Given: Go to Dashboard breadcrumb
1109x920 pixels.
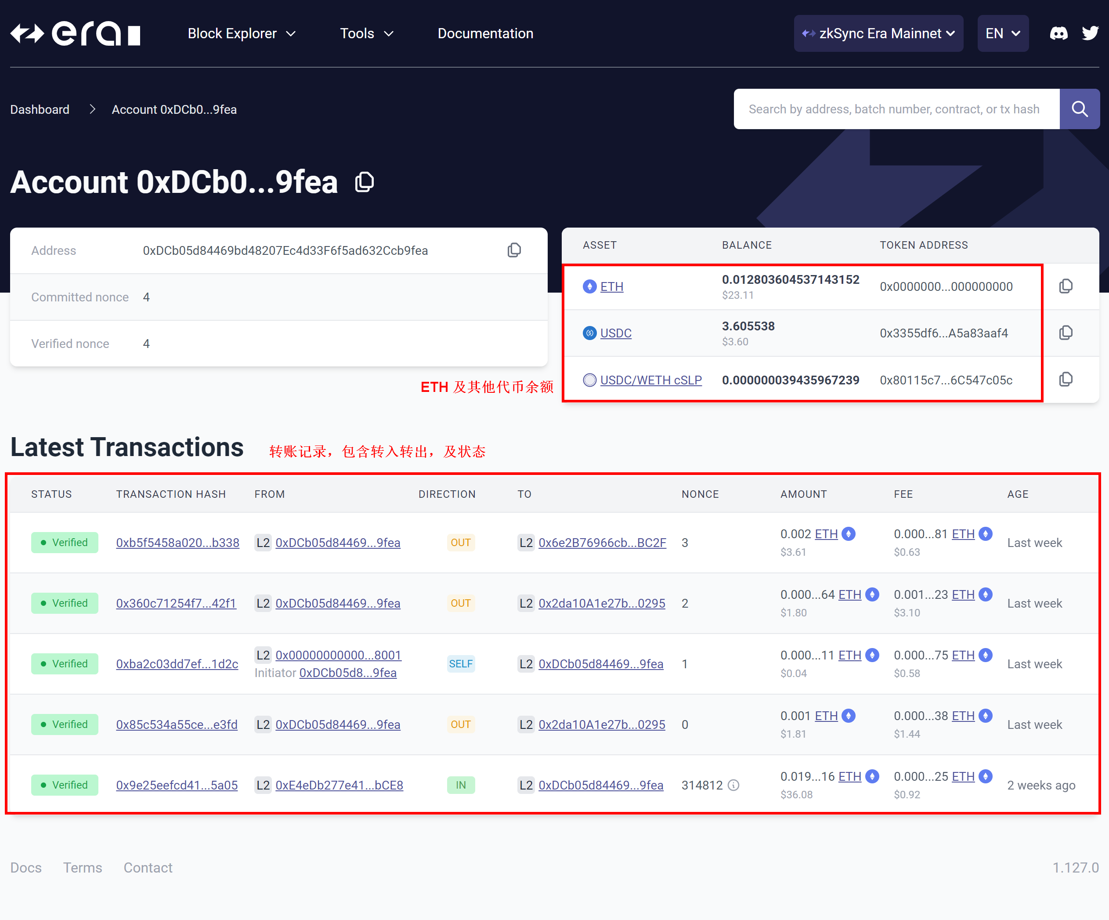Looking at the screenshot, I should [x=40, y=109].
